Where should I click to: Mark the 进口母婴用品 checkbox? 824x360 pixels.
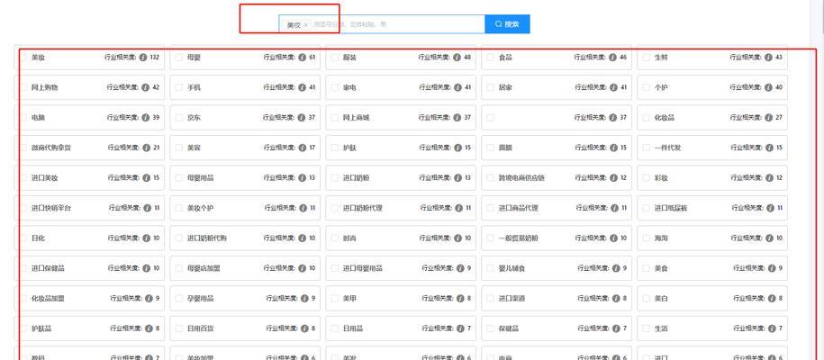(334, 268)
